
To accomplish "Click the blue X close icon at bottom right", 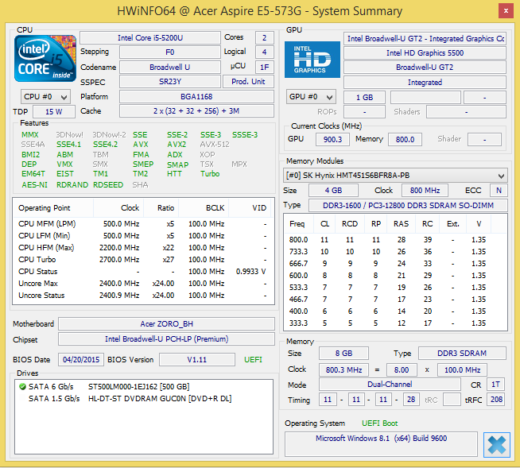I will [496, 445].
